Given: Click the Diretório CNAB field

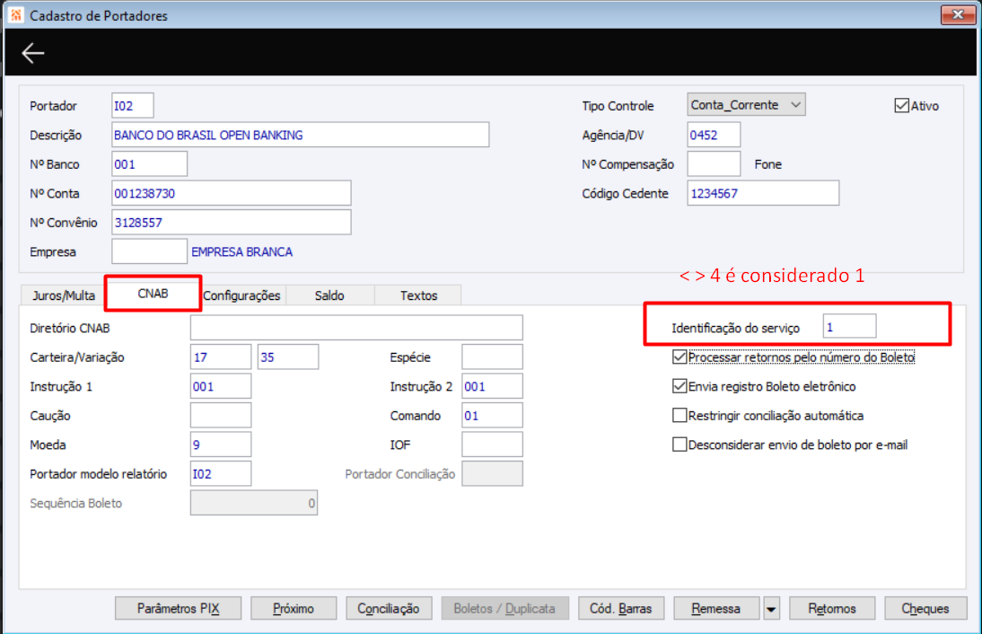Looking at the screenshot, I should click(356, 328).
